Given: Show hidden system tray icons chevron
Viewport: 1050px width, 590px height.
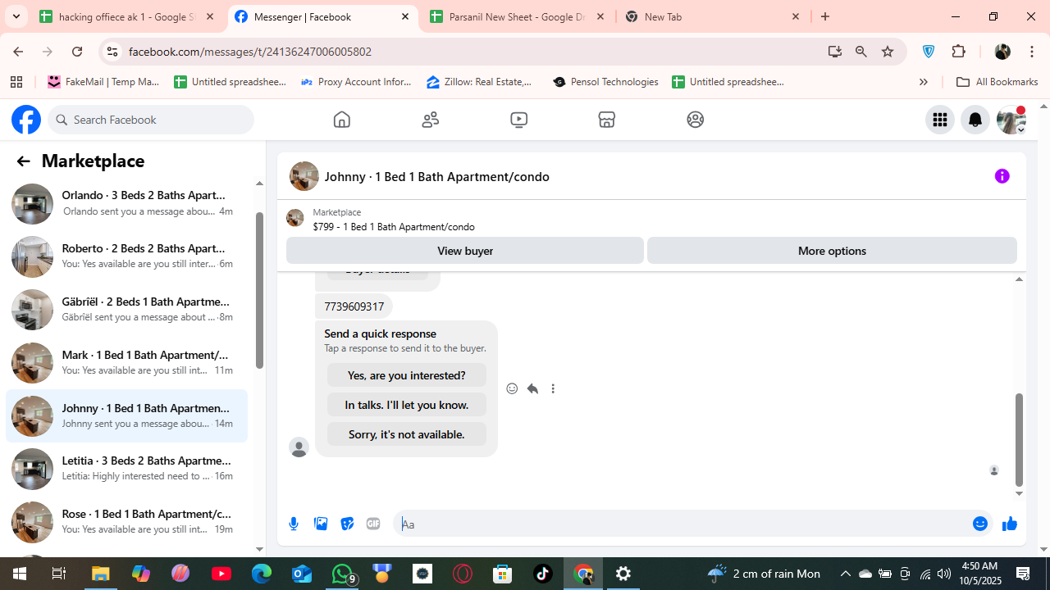Looking at the screenshot, I should 846,574.
